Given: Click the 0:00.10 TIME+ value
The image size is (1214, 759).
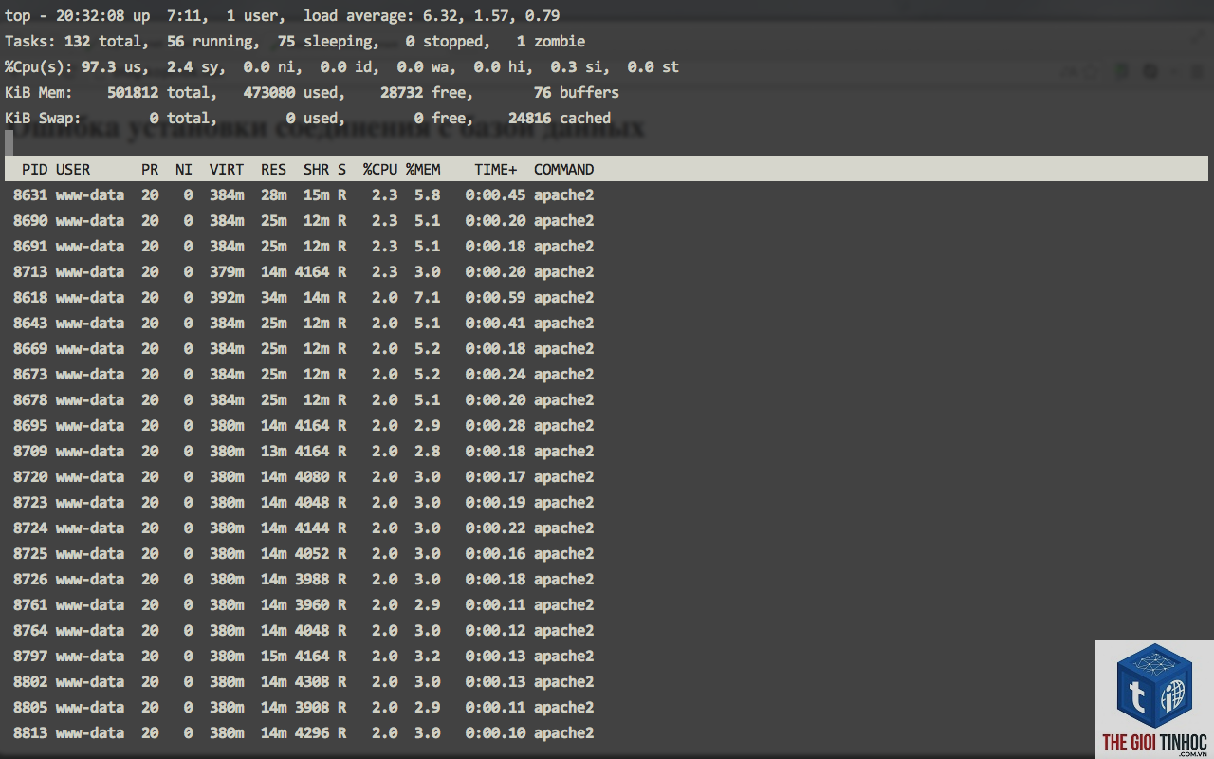Looking at the screenshot, I should [x=495, y=732].
